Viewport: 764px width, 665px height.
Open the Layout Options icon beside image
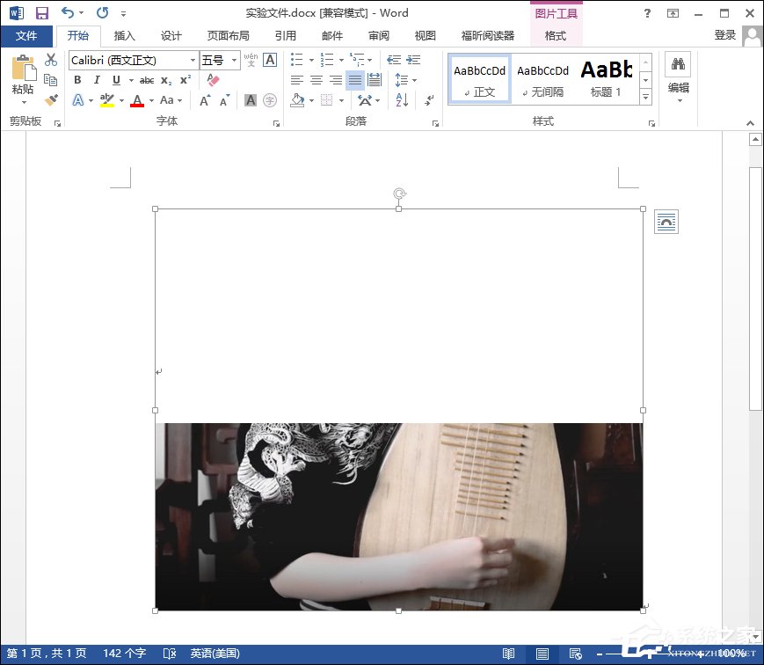pyautogui.click(x=666, y=223)
